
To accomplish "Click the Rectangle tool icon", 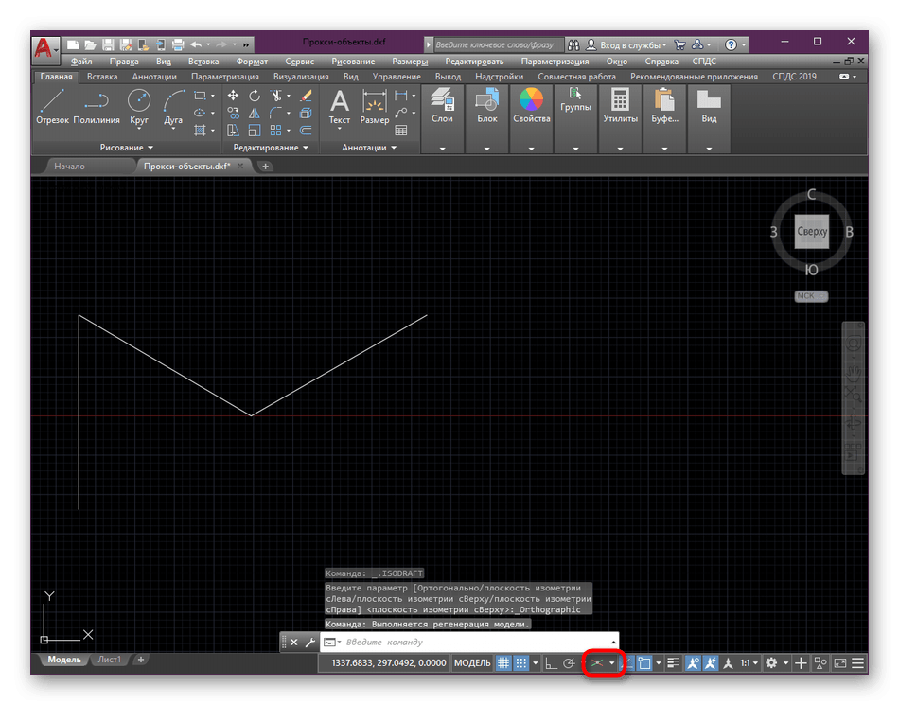I will coord(200,96).
